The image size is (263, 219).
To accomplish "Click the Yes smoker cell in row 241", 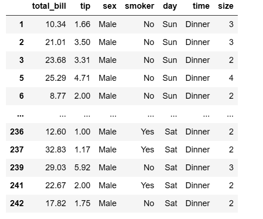I will pos(147,185).
